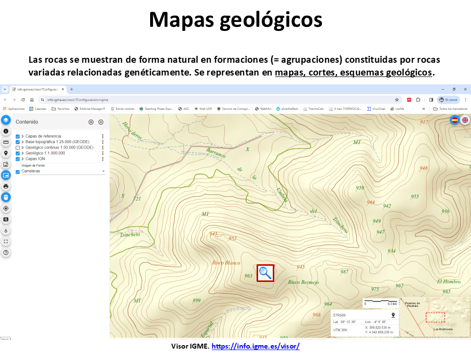Open the new browser tab button
The image size is (471, 353).
coord(71,89)
